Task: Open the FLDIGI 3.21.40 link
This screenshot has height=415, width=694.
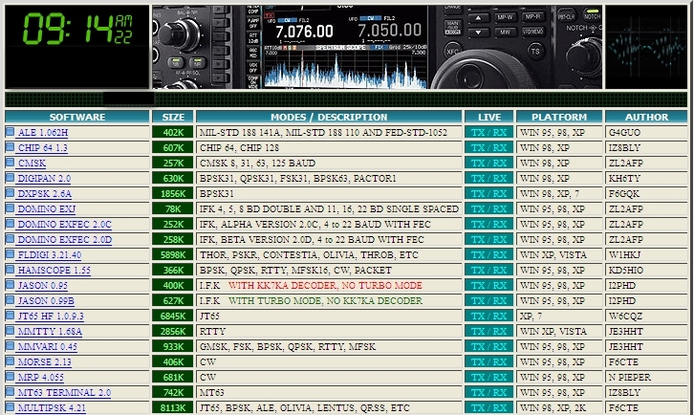Action: tap(50, 255)
